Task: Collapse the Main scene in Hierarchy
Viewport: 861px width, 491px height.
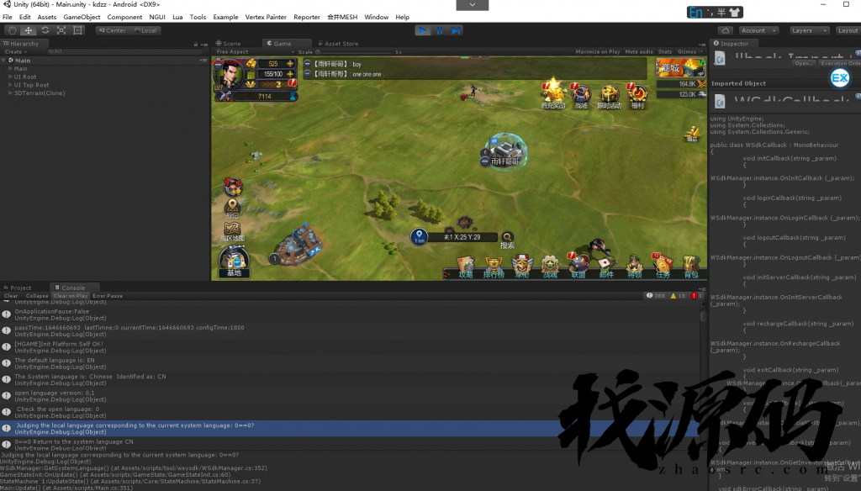Action: pyautogui.click(x=4, y=61)
